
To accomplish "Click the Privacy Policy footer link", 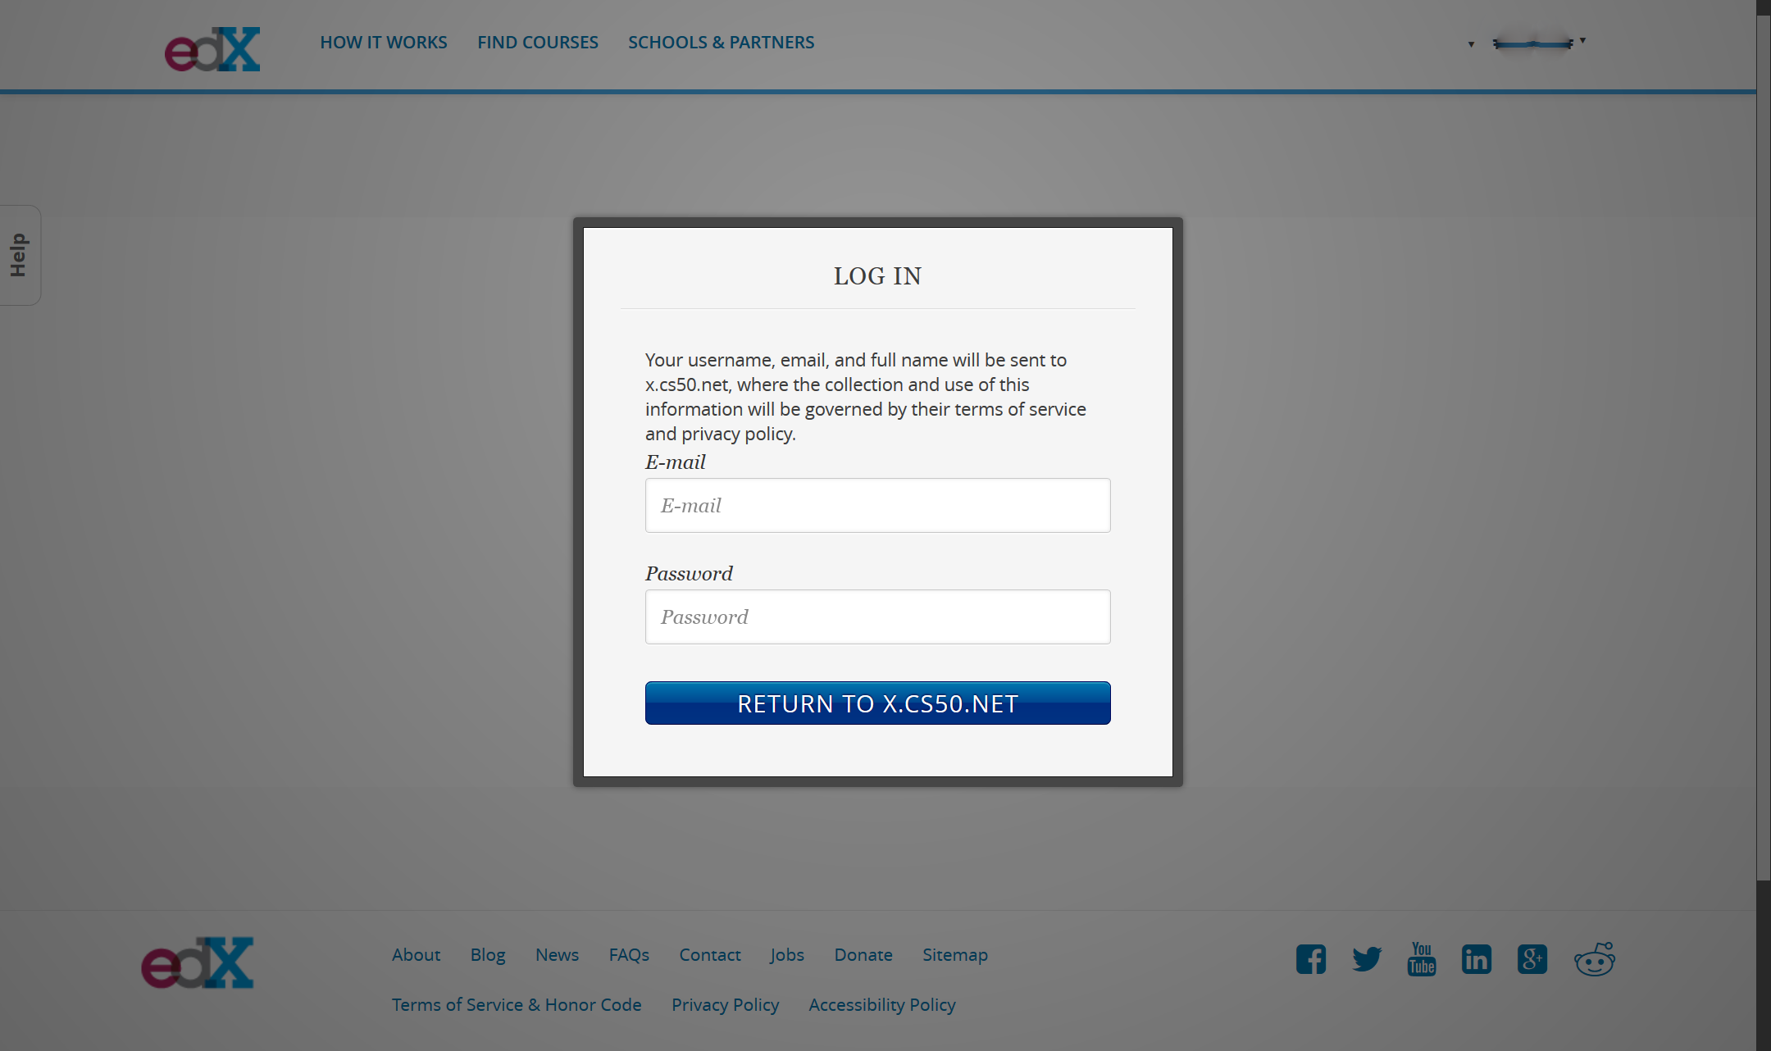I will pos(724,1003).
